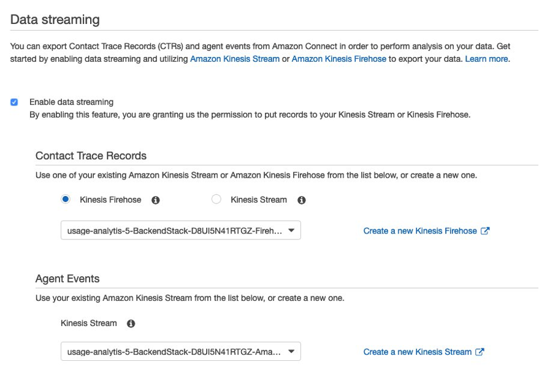
Task: Choose the Kinesis Stream radio button
Action: pos(216,200)
